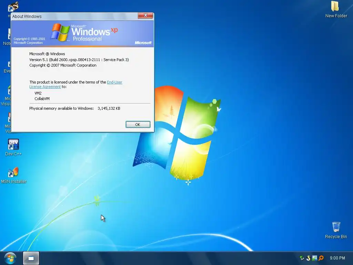This screenshot has width=353, height=265.
Task: Click the 9:00 PM taskbar clock
Action: [337, 258]
